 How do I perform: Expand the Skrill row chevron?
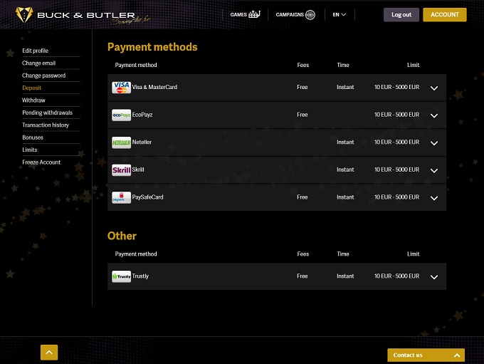point(434,171)
